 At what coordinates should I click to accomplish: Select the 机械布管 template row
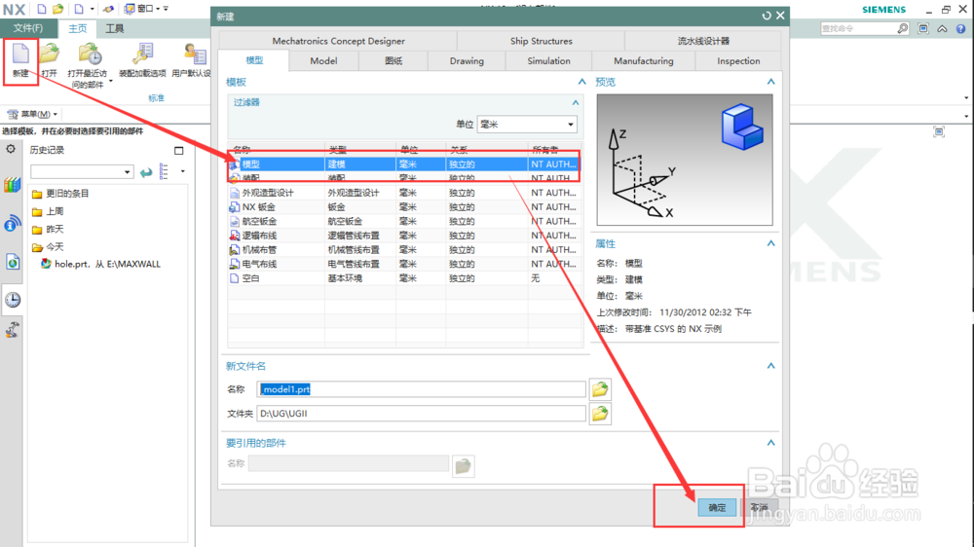[404, 250]
